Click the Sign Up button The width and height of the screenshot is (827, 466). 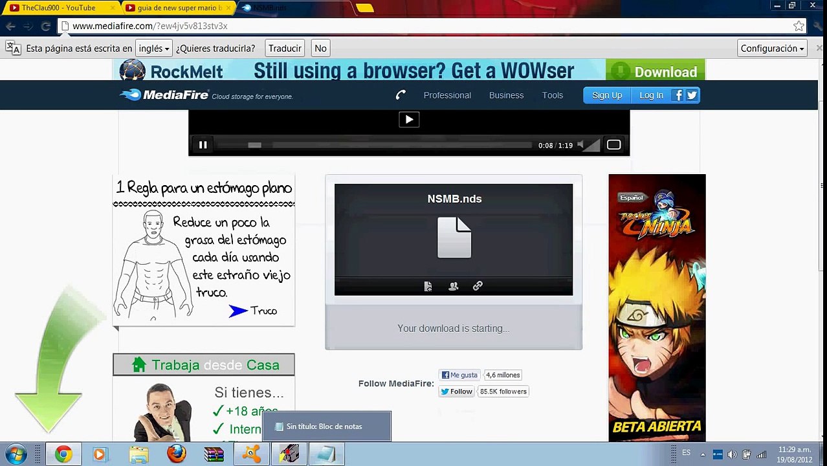[x=607, y=95]
